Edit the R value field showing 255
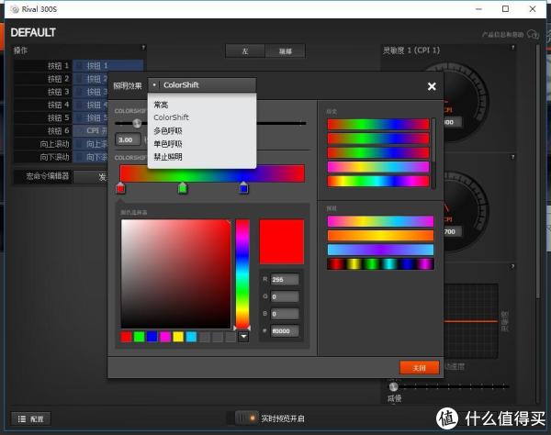The image size is (551, 435). [x=285, y=280]
